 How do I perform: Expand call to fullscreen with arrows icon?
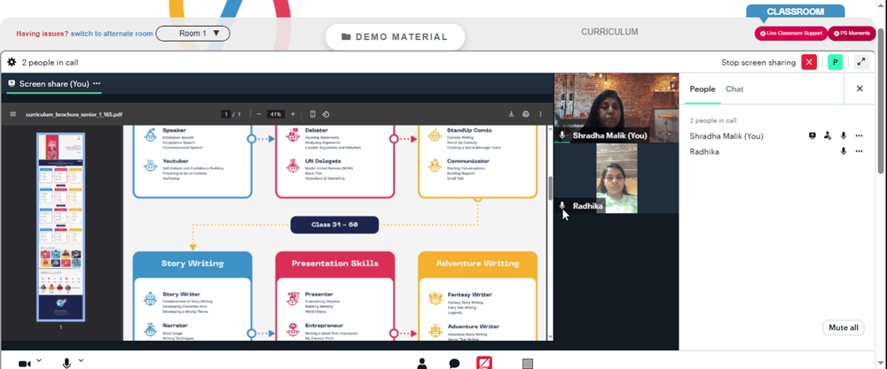pyautogui.click(x=861, y=62)
